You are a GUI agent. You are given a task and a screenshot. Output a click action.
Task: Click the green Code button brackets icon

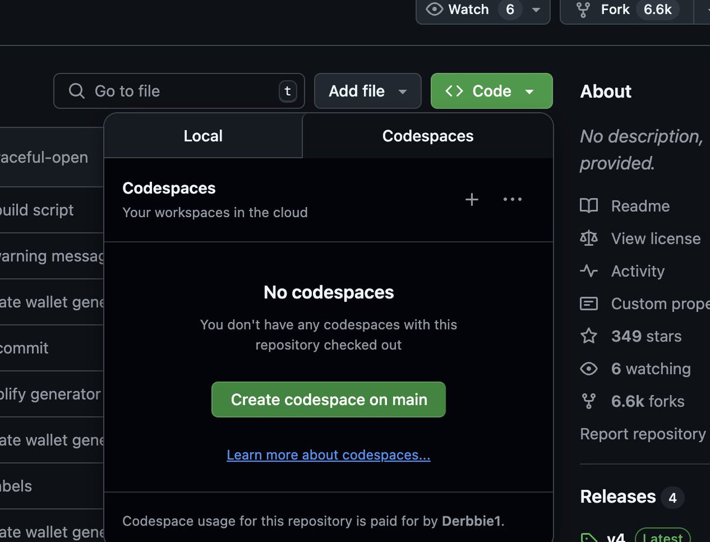point(454,91)
